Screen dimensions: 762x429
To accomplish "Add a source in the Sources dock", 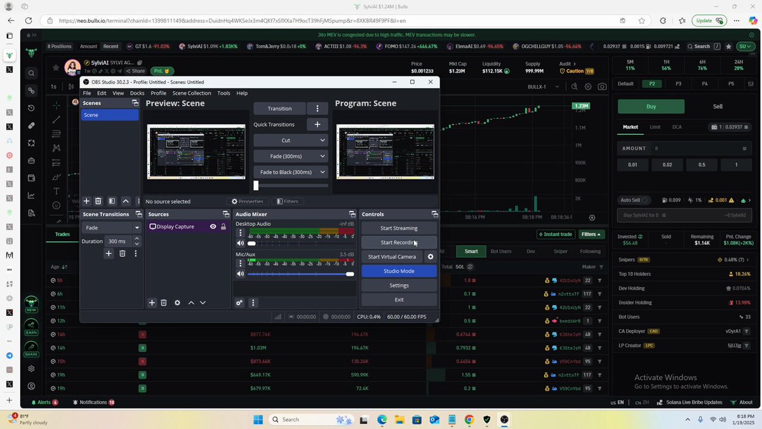I will [152, 303].
